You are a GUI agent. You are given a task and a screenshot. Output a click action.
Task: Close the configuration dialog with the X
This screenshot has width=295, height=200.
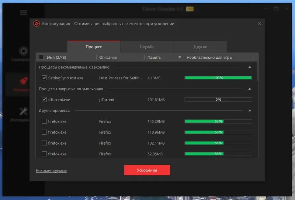[260, 24]
